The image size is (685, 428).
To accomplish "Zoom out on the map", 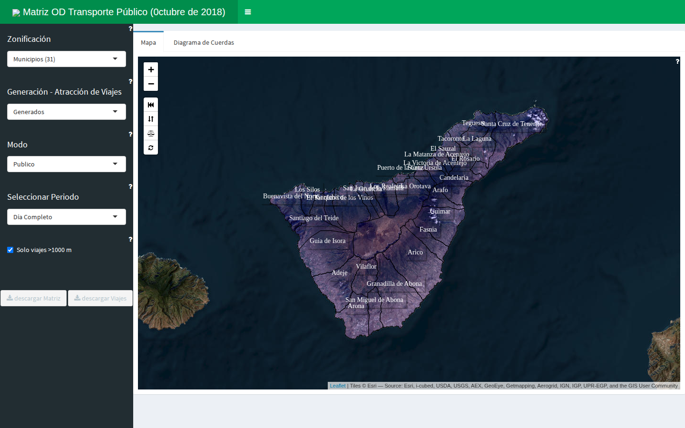I will coord(151,84).
